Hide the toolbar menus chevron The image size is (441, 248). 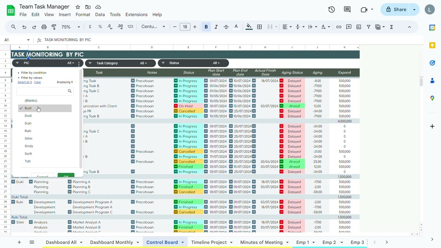coord(409,27)
